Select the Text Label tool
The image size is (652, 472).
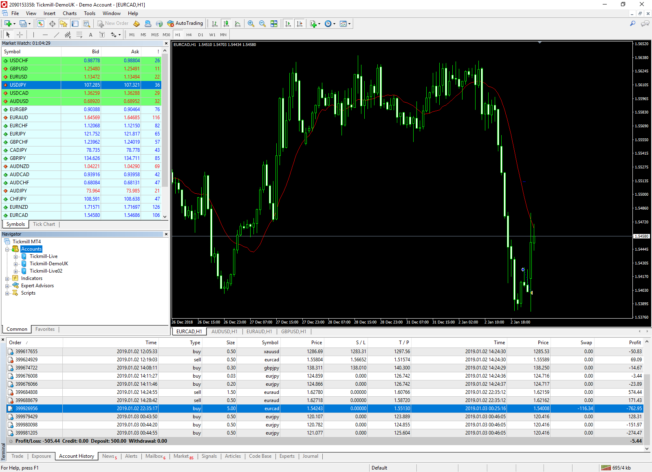coord(102,35)
